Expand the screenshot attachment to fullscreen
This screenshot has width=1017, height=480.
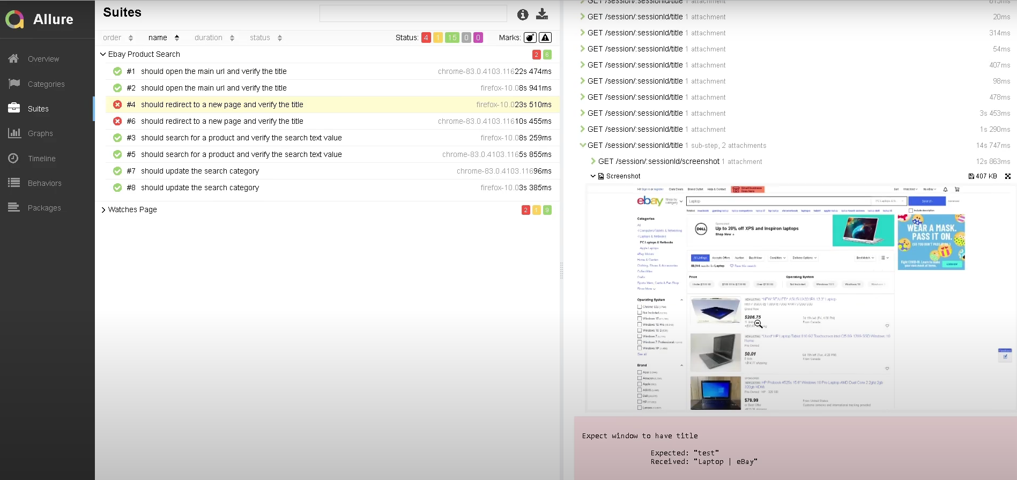click(x=1008, y=176)
